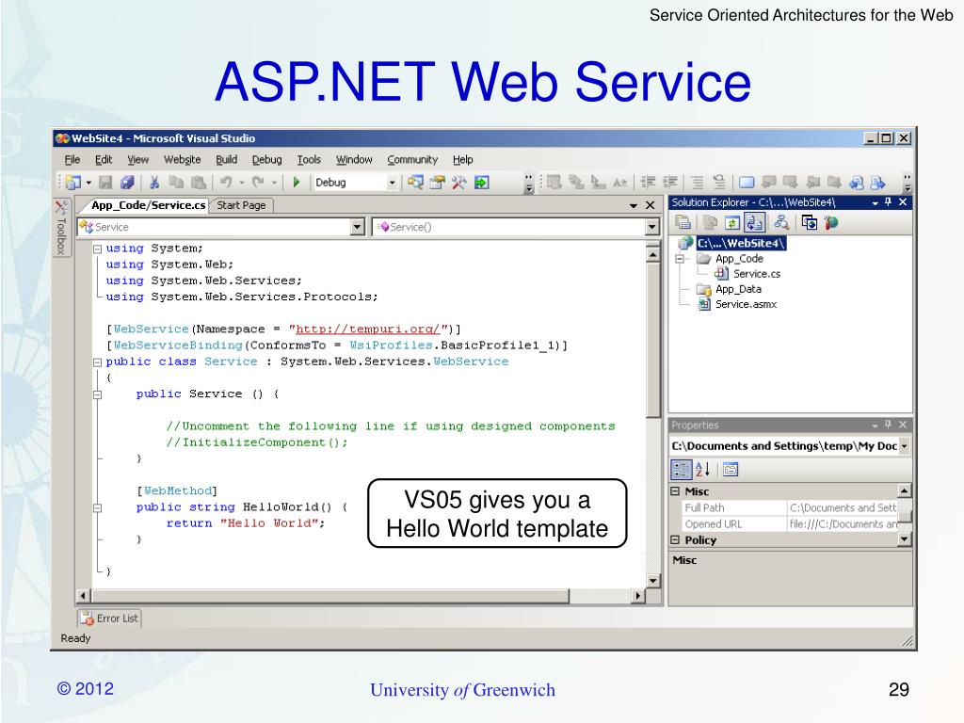Click the http://tempuri.org/ link in code

(x=368, y=329)
